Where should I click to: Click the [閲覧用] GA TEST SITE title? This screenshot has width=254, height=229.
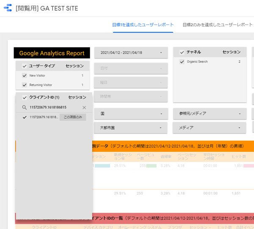coord(47,8)
